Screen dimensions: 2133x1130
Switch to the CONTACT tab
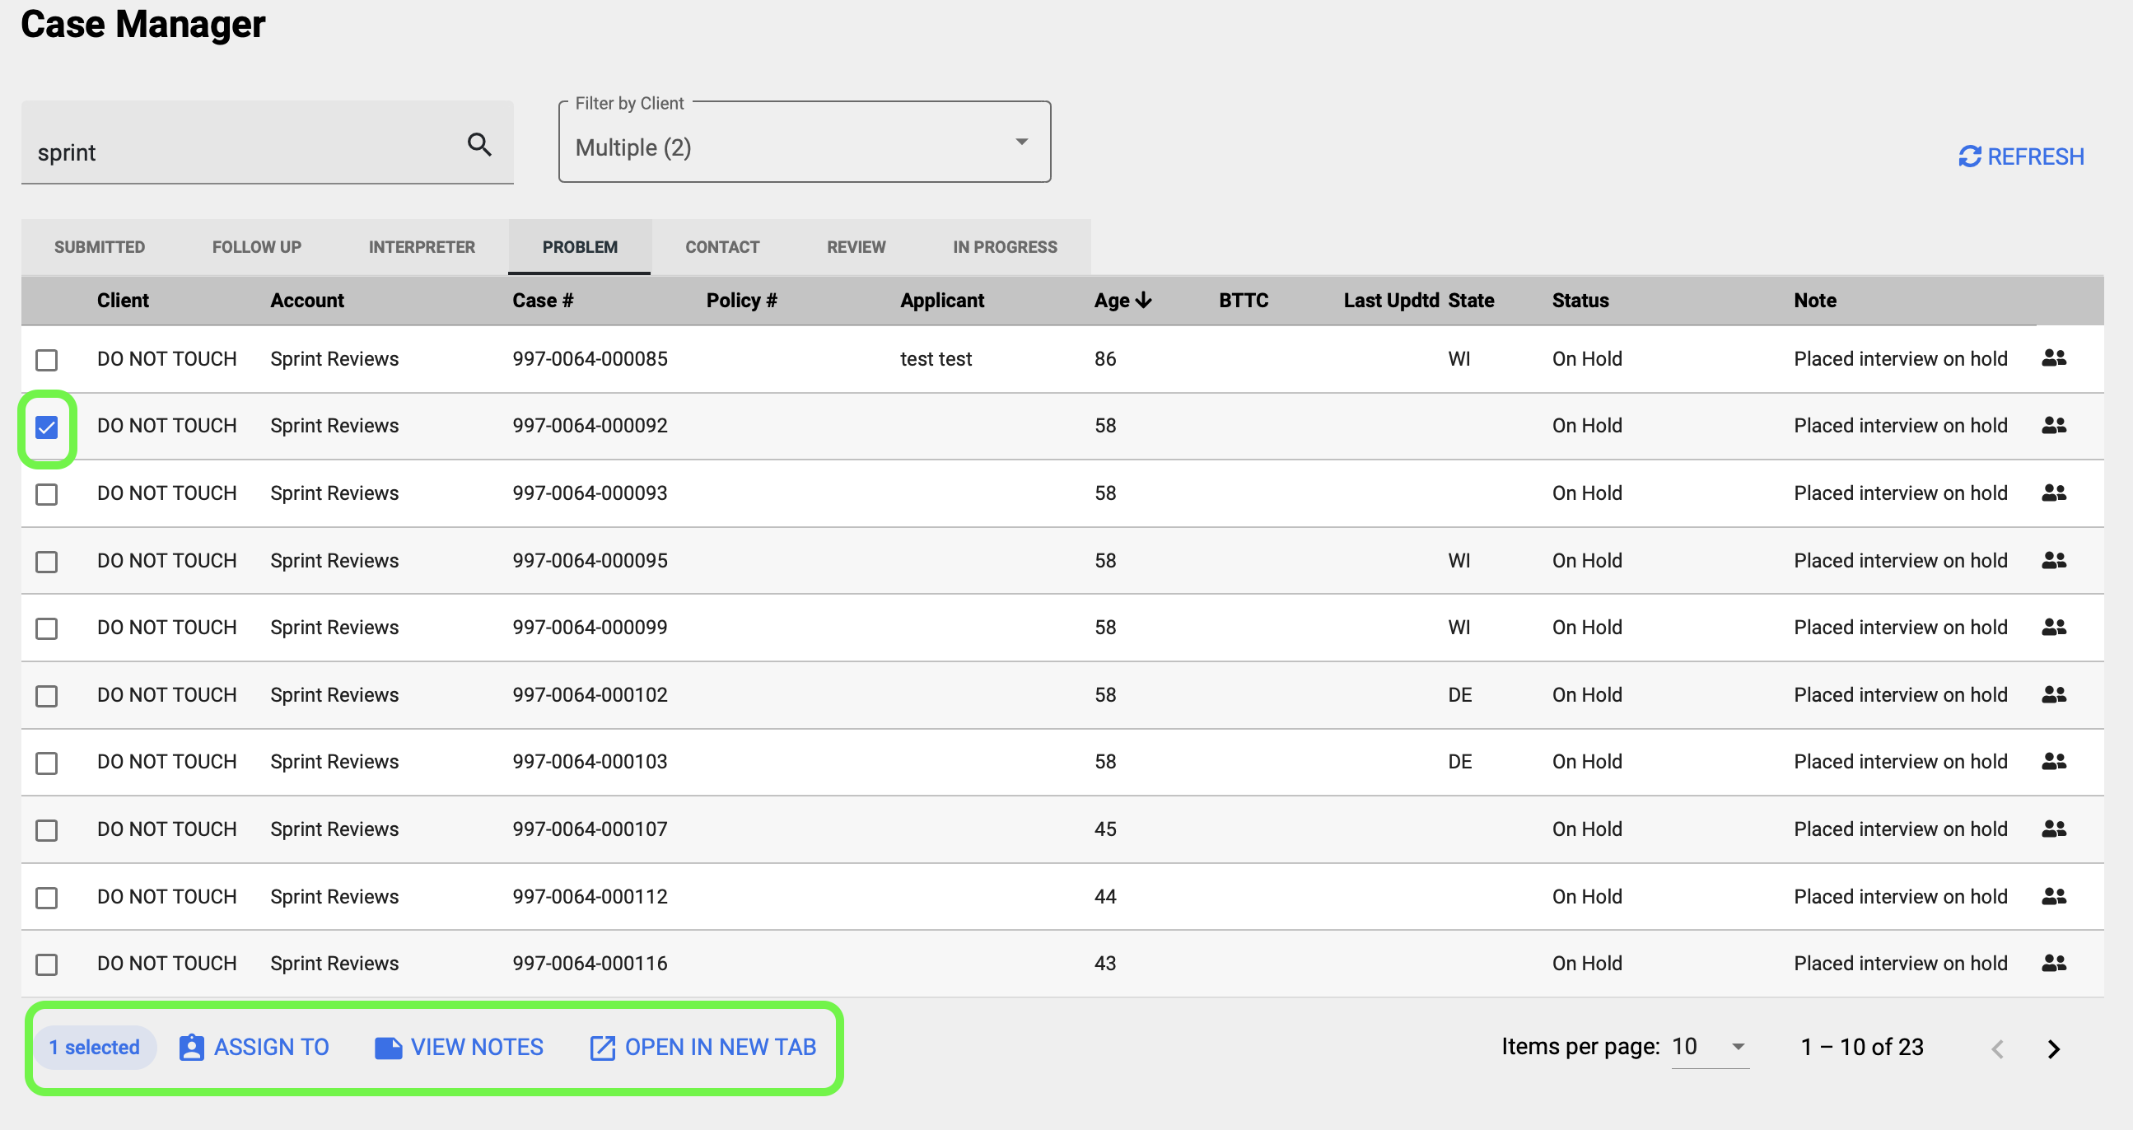pos(722,247)
